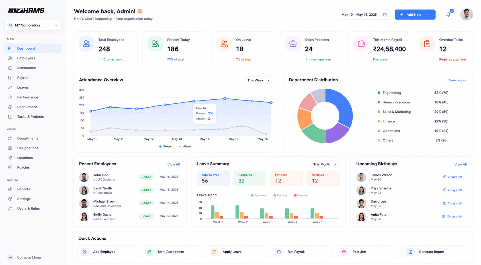Viewport: 481px width, 265px height.
Task: Click the Post Job quick action icon
Action: pyautogui.click(x=344, y=252)
